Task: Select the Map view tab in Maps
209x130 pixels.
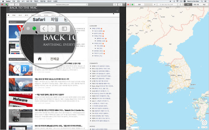Action: (x=188, y=5)
